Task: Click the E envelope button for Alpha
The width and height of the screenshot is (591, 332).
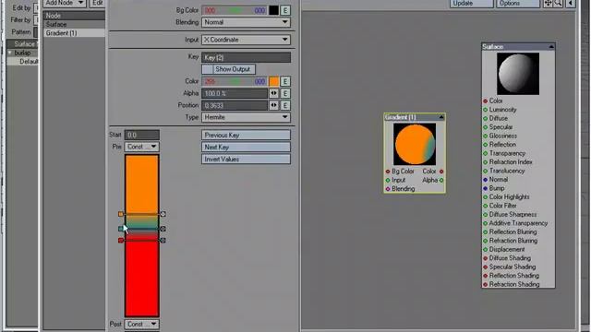Action: (285, 93)
